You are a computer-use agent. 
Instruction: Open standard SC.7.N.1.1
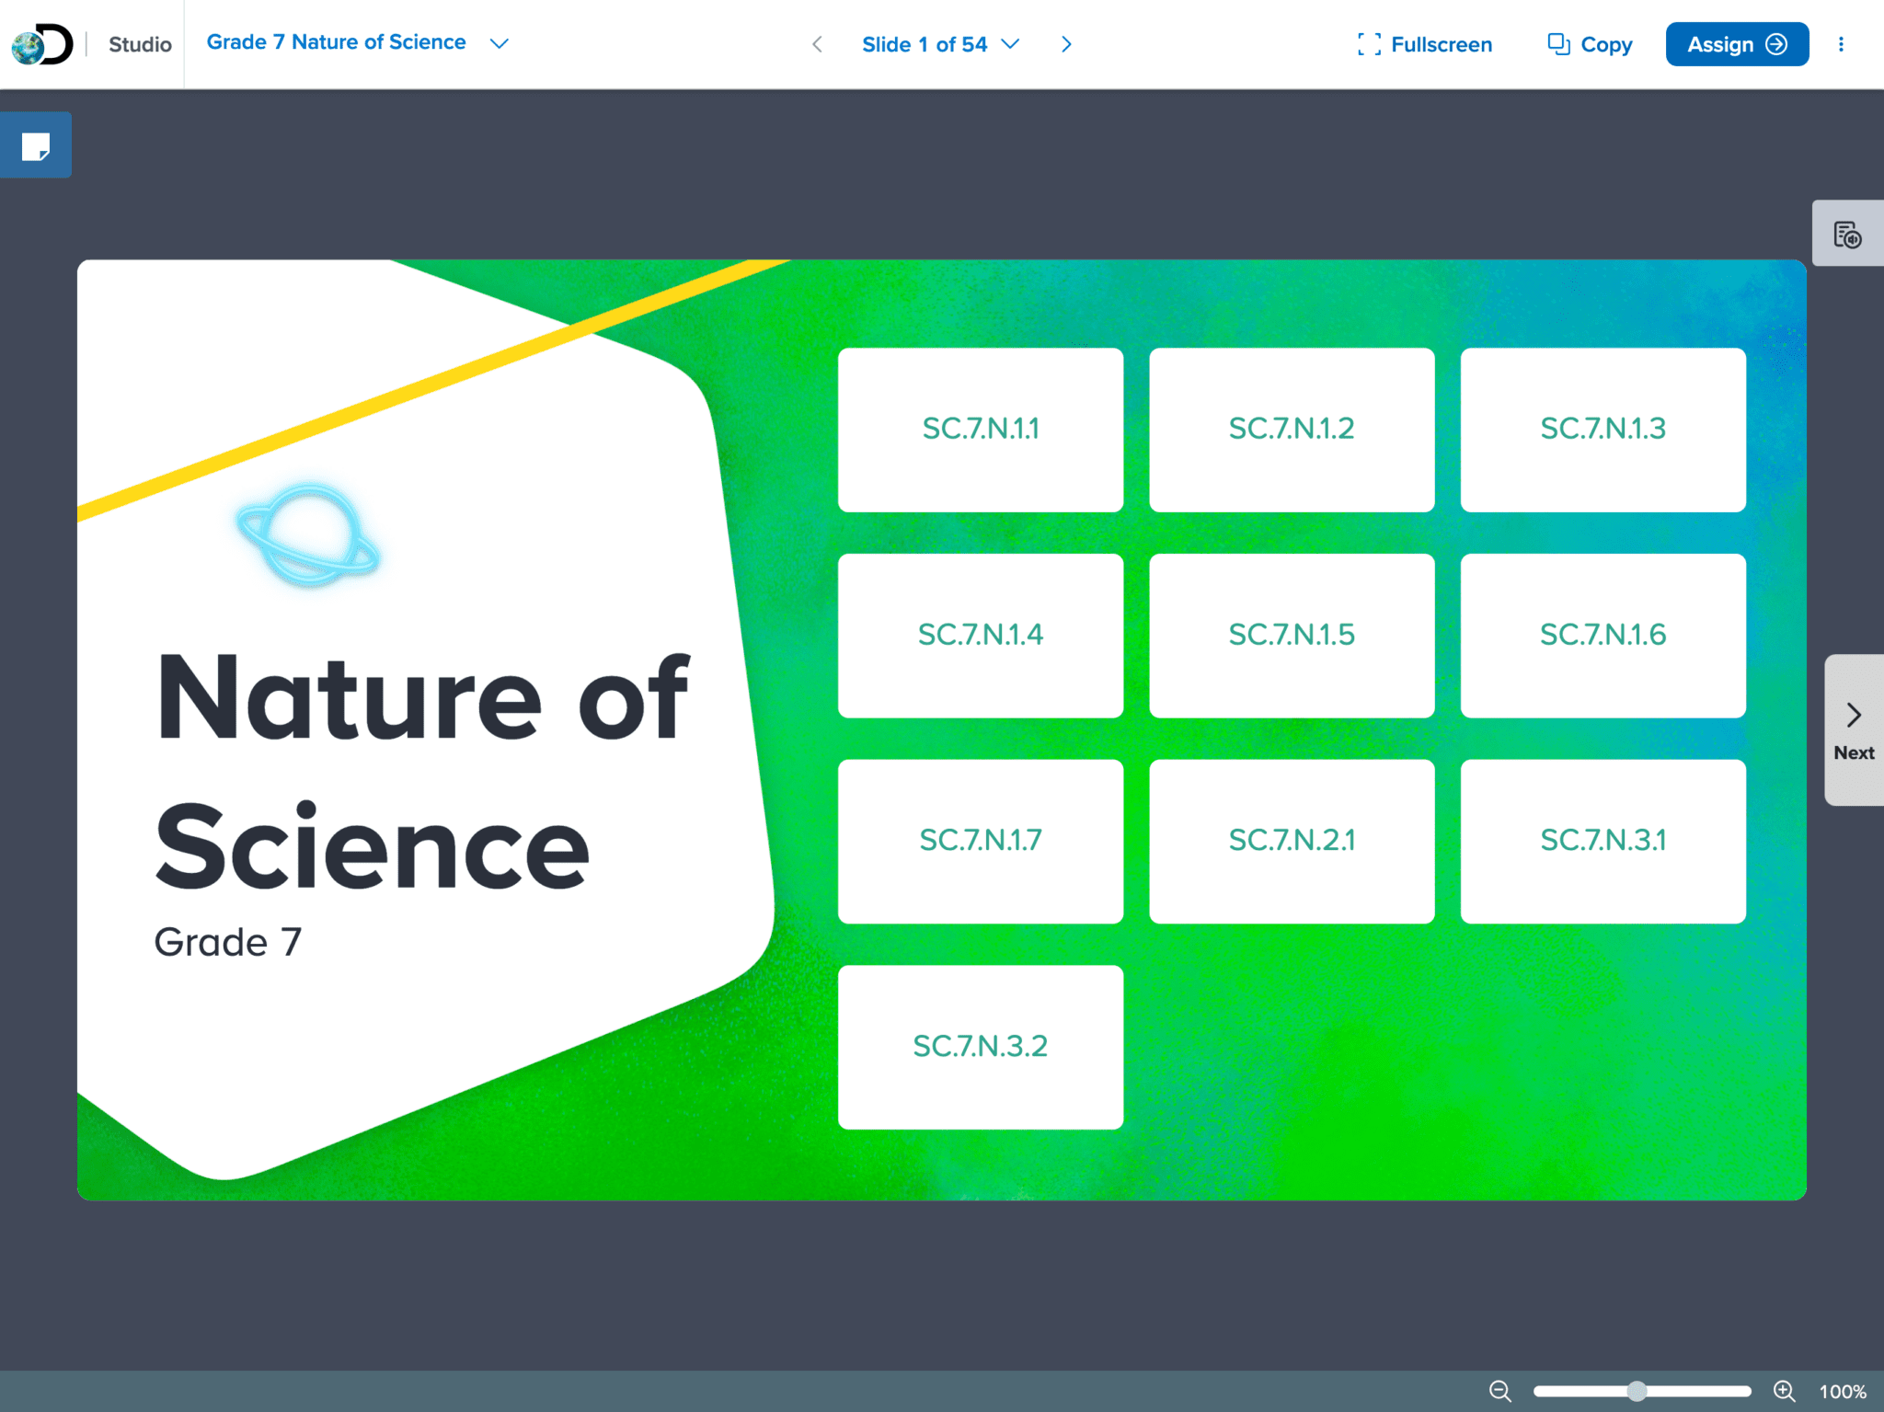coord(981,429)
